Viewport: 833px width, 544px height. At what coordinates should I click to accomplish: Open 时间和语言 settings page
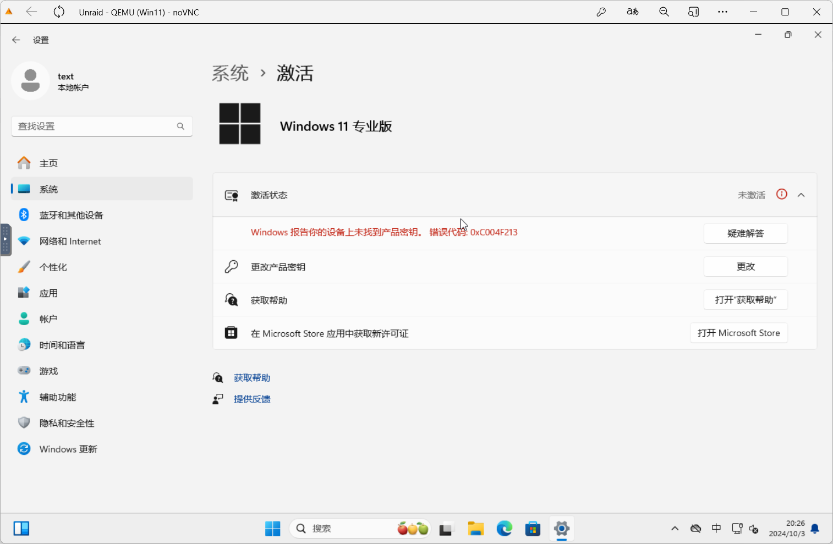(102, 345)
